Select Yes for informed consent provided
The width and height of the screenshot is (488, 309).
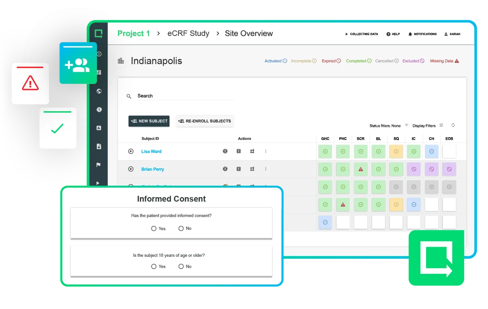(154, 228)
